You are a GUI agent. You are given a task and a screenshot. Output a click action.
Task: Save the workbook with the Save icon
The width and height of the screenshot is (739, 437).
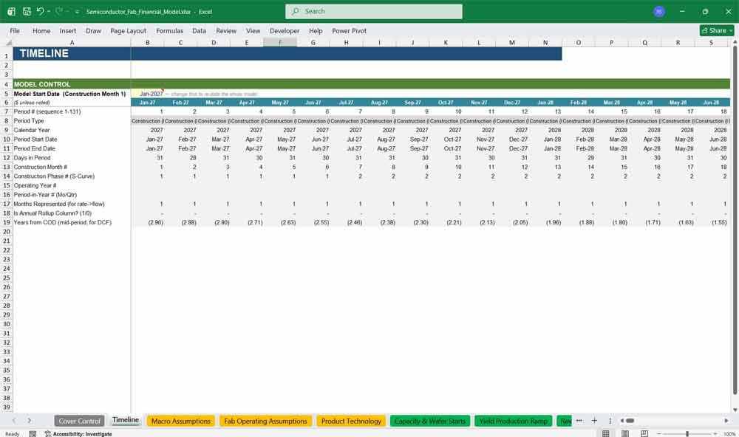tap(27, 11)
